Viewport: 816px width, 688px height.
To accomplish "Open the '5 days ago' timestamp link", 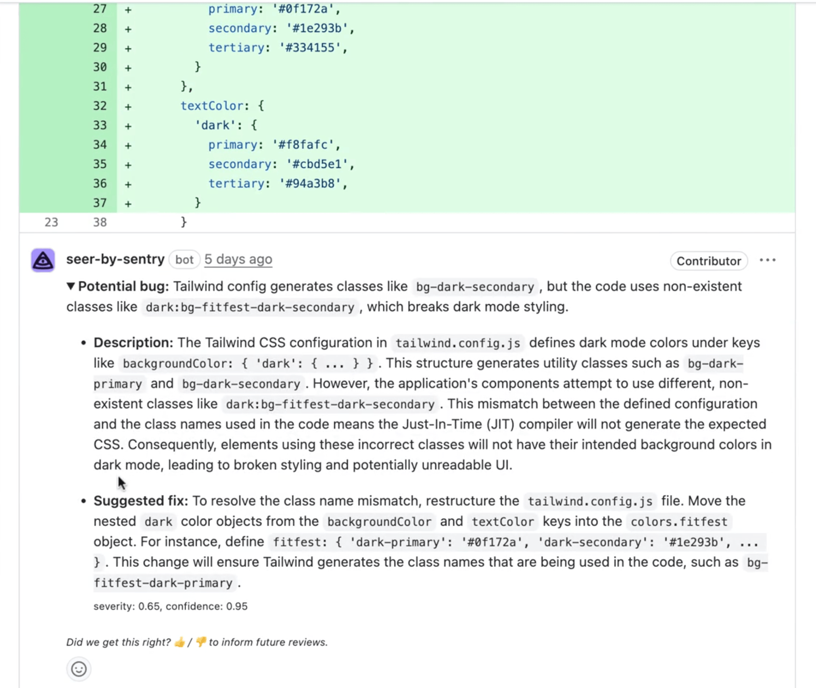I will pos(238,259).
